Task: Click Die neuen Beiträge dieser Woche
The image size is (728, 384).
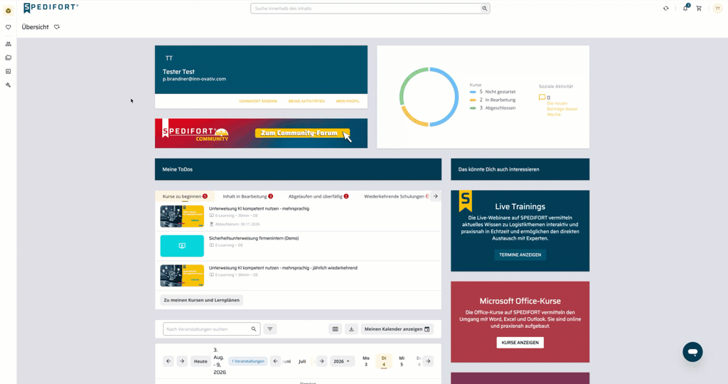Action: pos(562,109)
